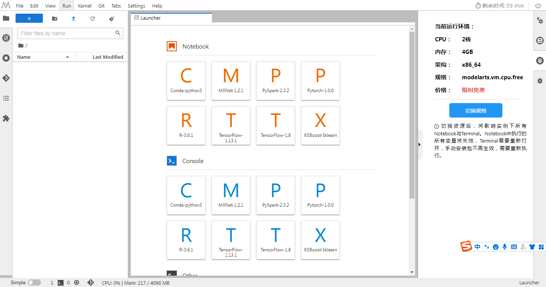Open the Extension Manager puzzle icon

[6, 118]
